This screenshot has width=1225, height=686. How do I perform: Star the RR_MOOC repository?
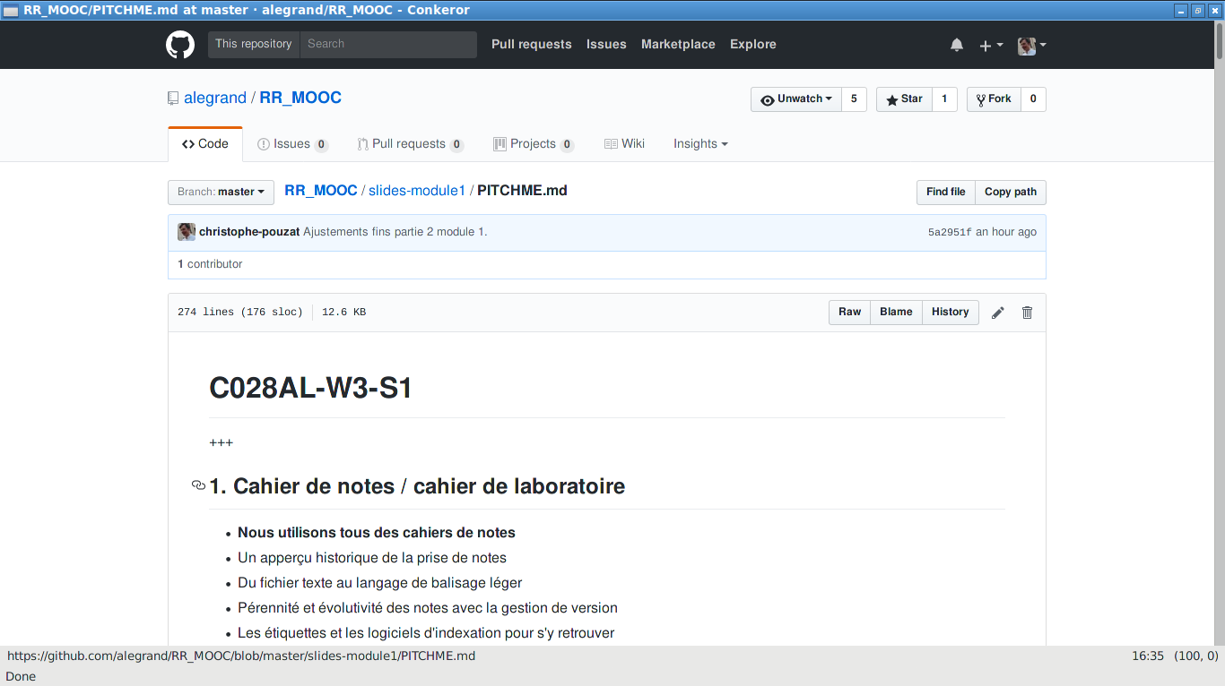[x=904, y=99]
